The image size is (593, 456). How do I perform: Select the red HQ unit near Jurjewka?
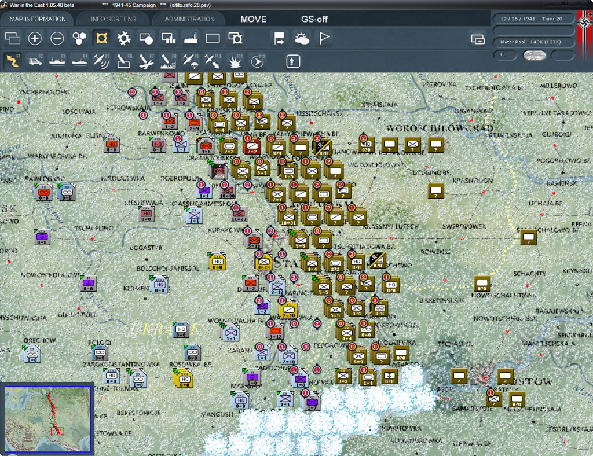click(x=111, y=144)
